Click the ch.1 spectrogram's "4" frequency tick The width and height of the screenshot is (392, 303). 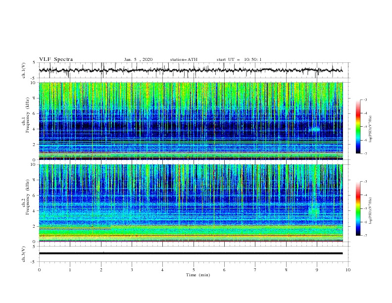click(35, 129)
